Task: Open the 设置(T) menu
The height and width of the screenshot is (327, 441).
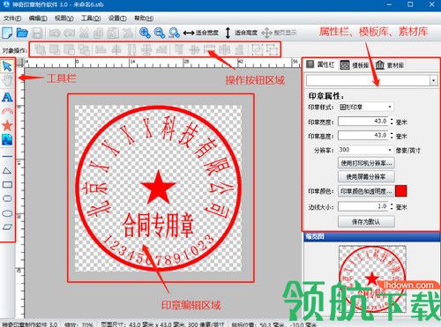Action: [117, 19]
